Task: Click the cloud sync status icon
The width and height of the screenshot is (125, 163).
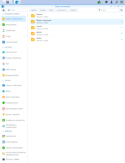Action: tap(99, 2)
